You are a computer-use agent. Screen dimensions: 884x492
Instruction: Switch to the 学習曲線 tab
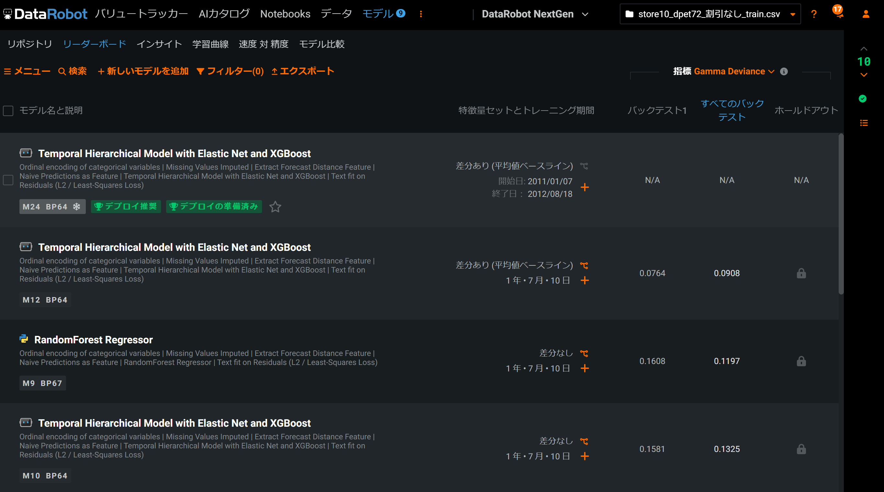click(210, 44)
